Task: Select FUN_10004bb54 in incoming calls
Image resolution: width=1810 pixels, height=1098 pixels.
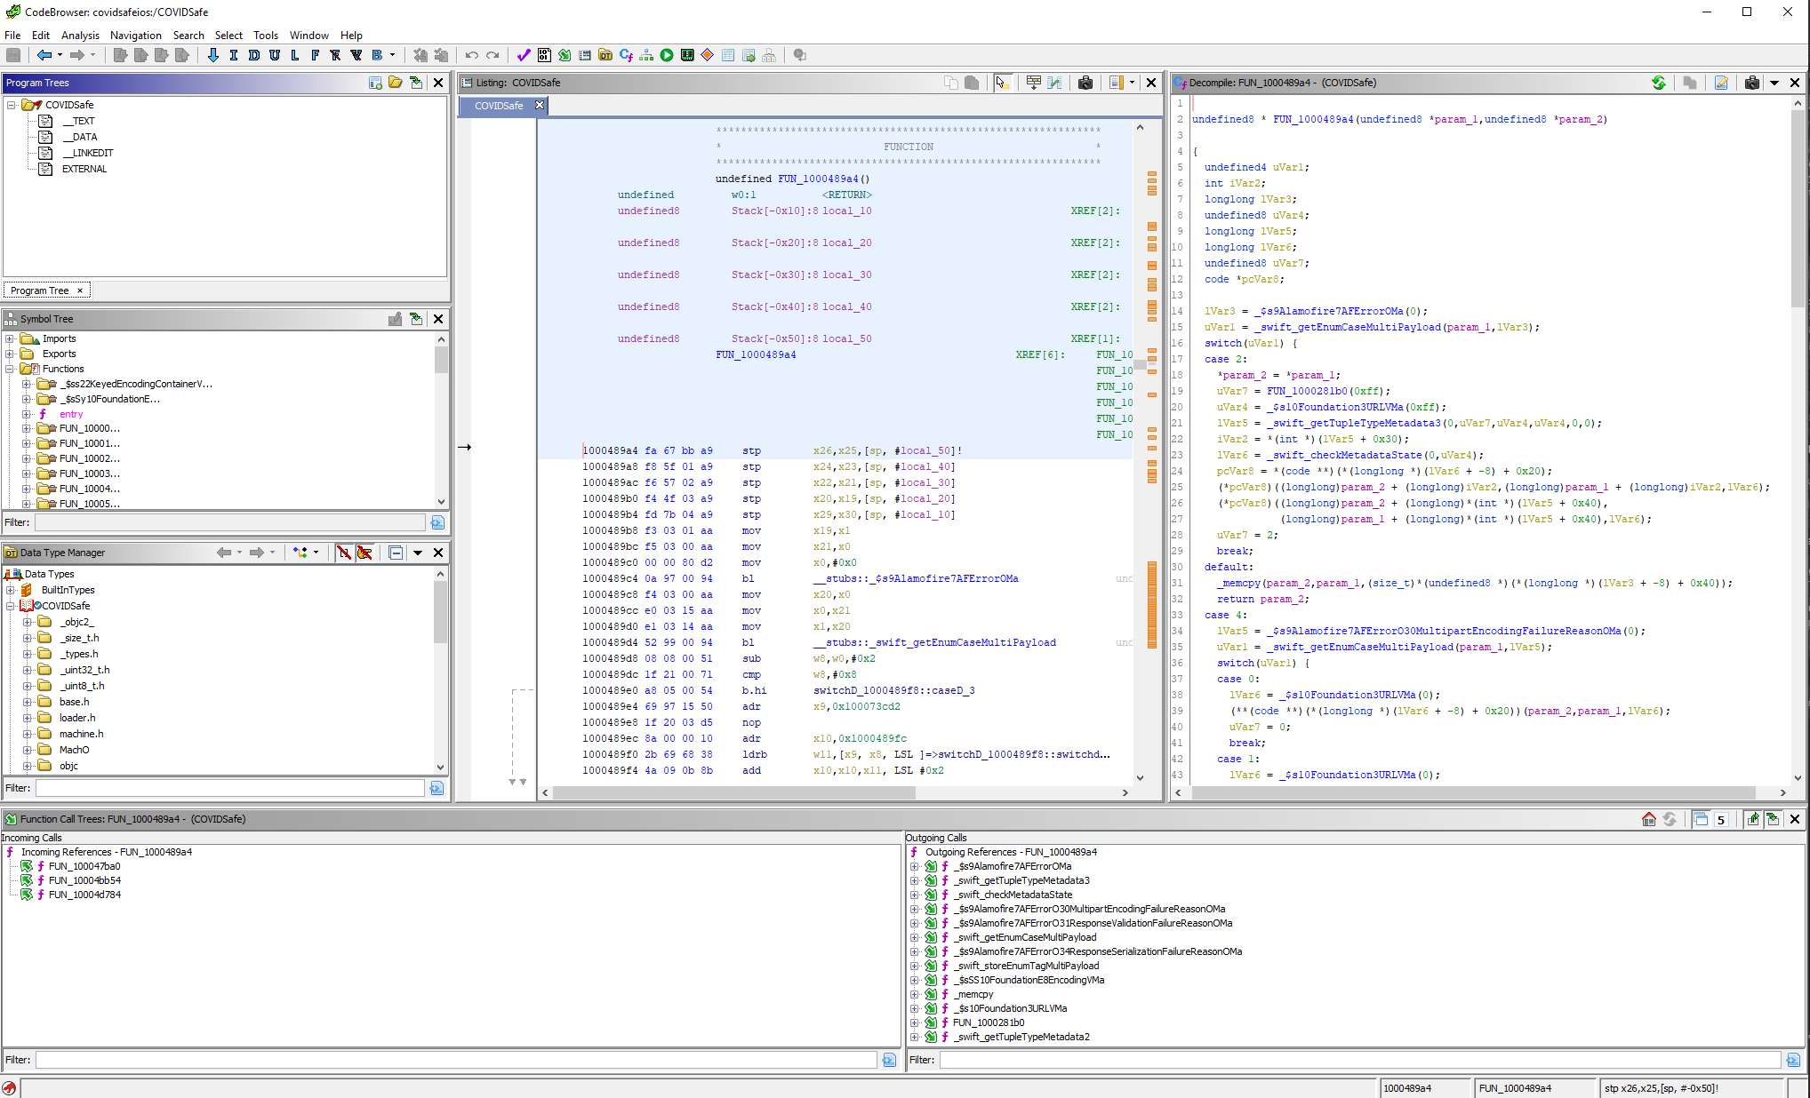Action: point(84,880)
